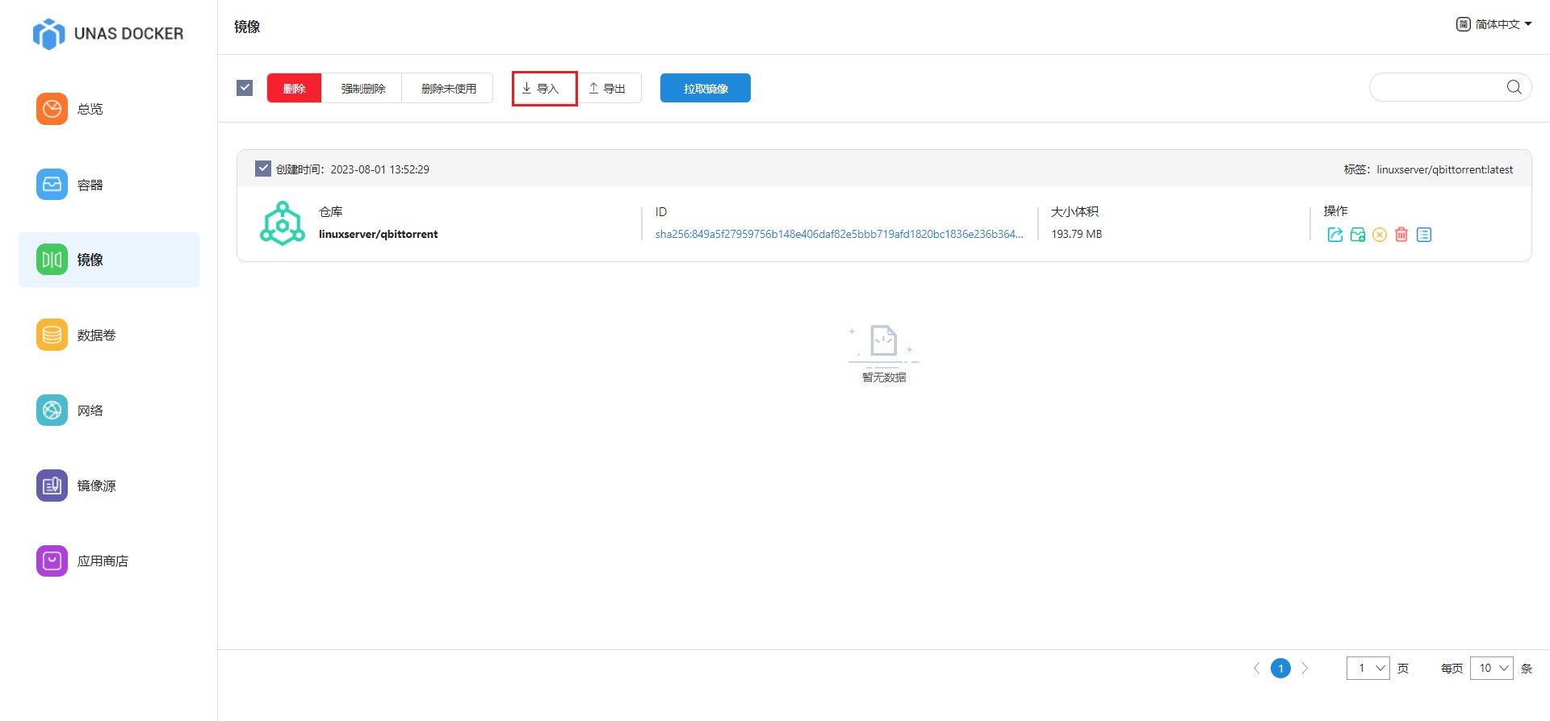Click the search magnifier icon

pos(1514,87)
